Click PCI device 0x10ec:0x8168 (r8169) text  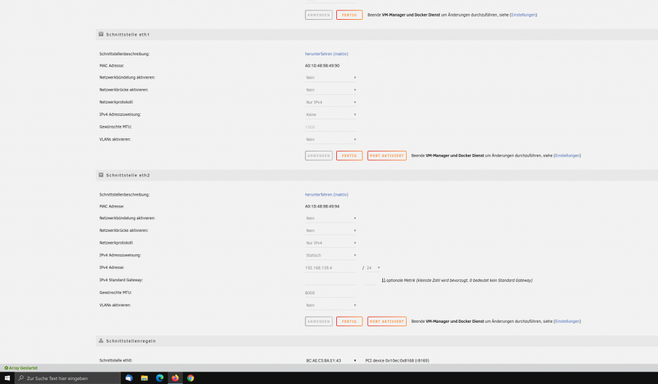(397, 360)
